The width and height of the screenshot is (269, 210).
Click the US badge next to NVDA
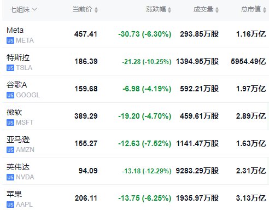10,177
